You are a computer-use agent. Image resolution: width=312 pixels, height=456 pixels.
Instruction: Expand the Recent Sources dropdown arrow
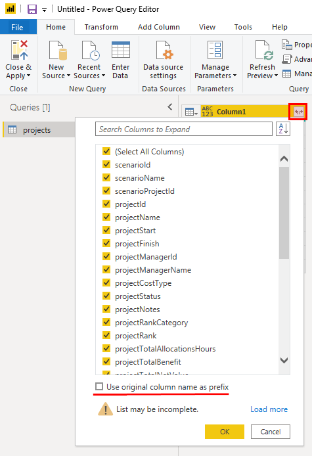pyautogui.click(x=103, y=76)
